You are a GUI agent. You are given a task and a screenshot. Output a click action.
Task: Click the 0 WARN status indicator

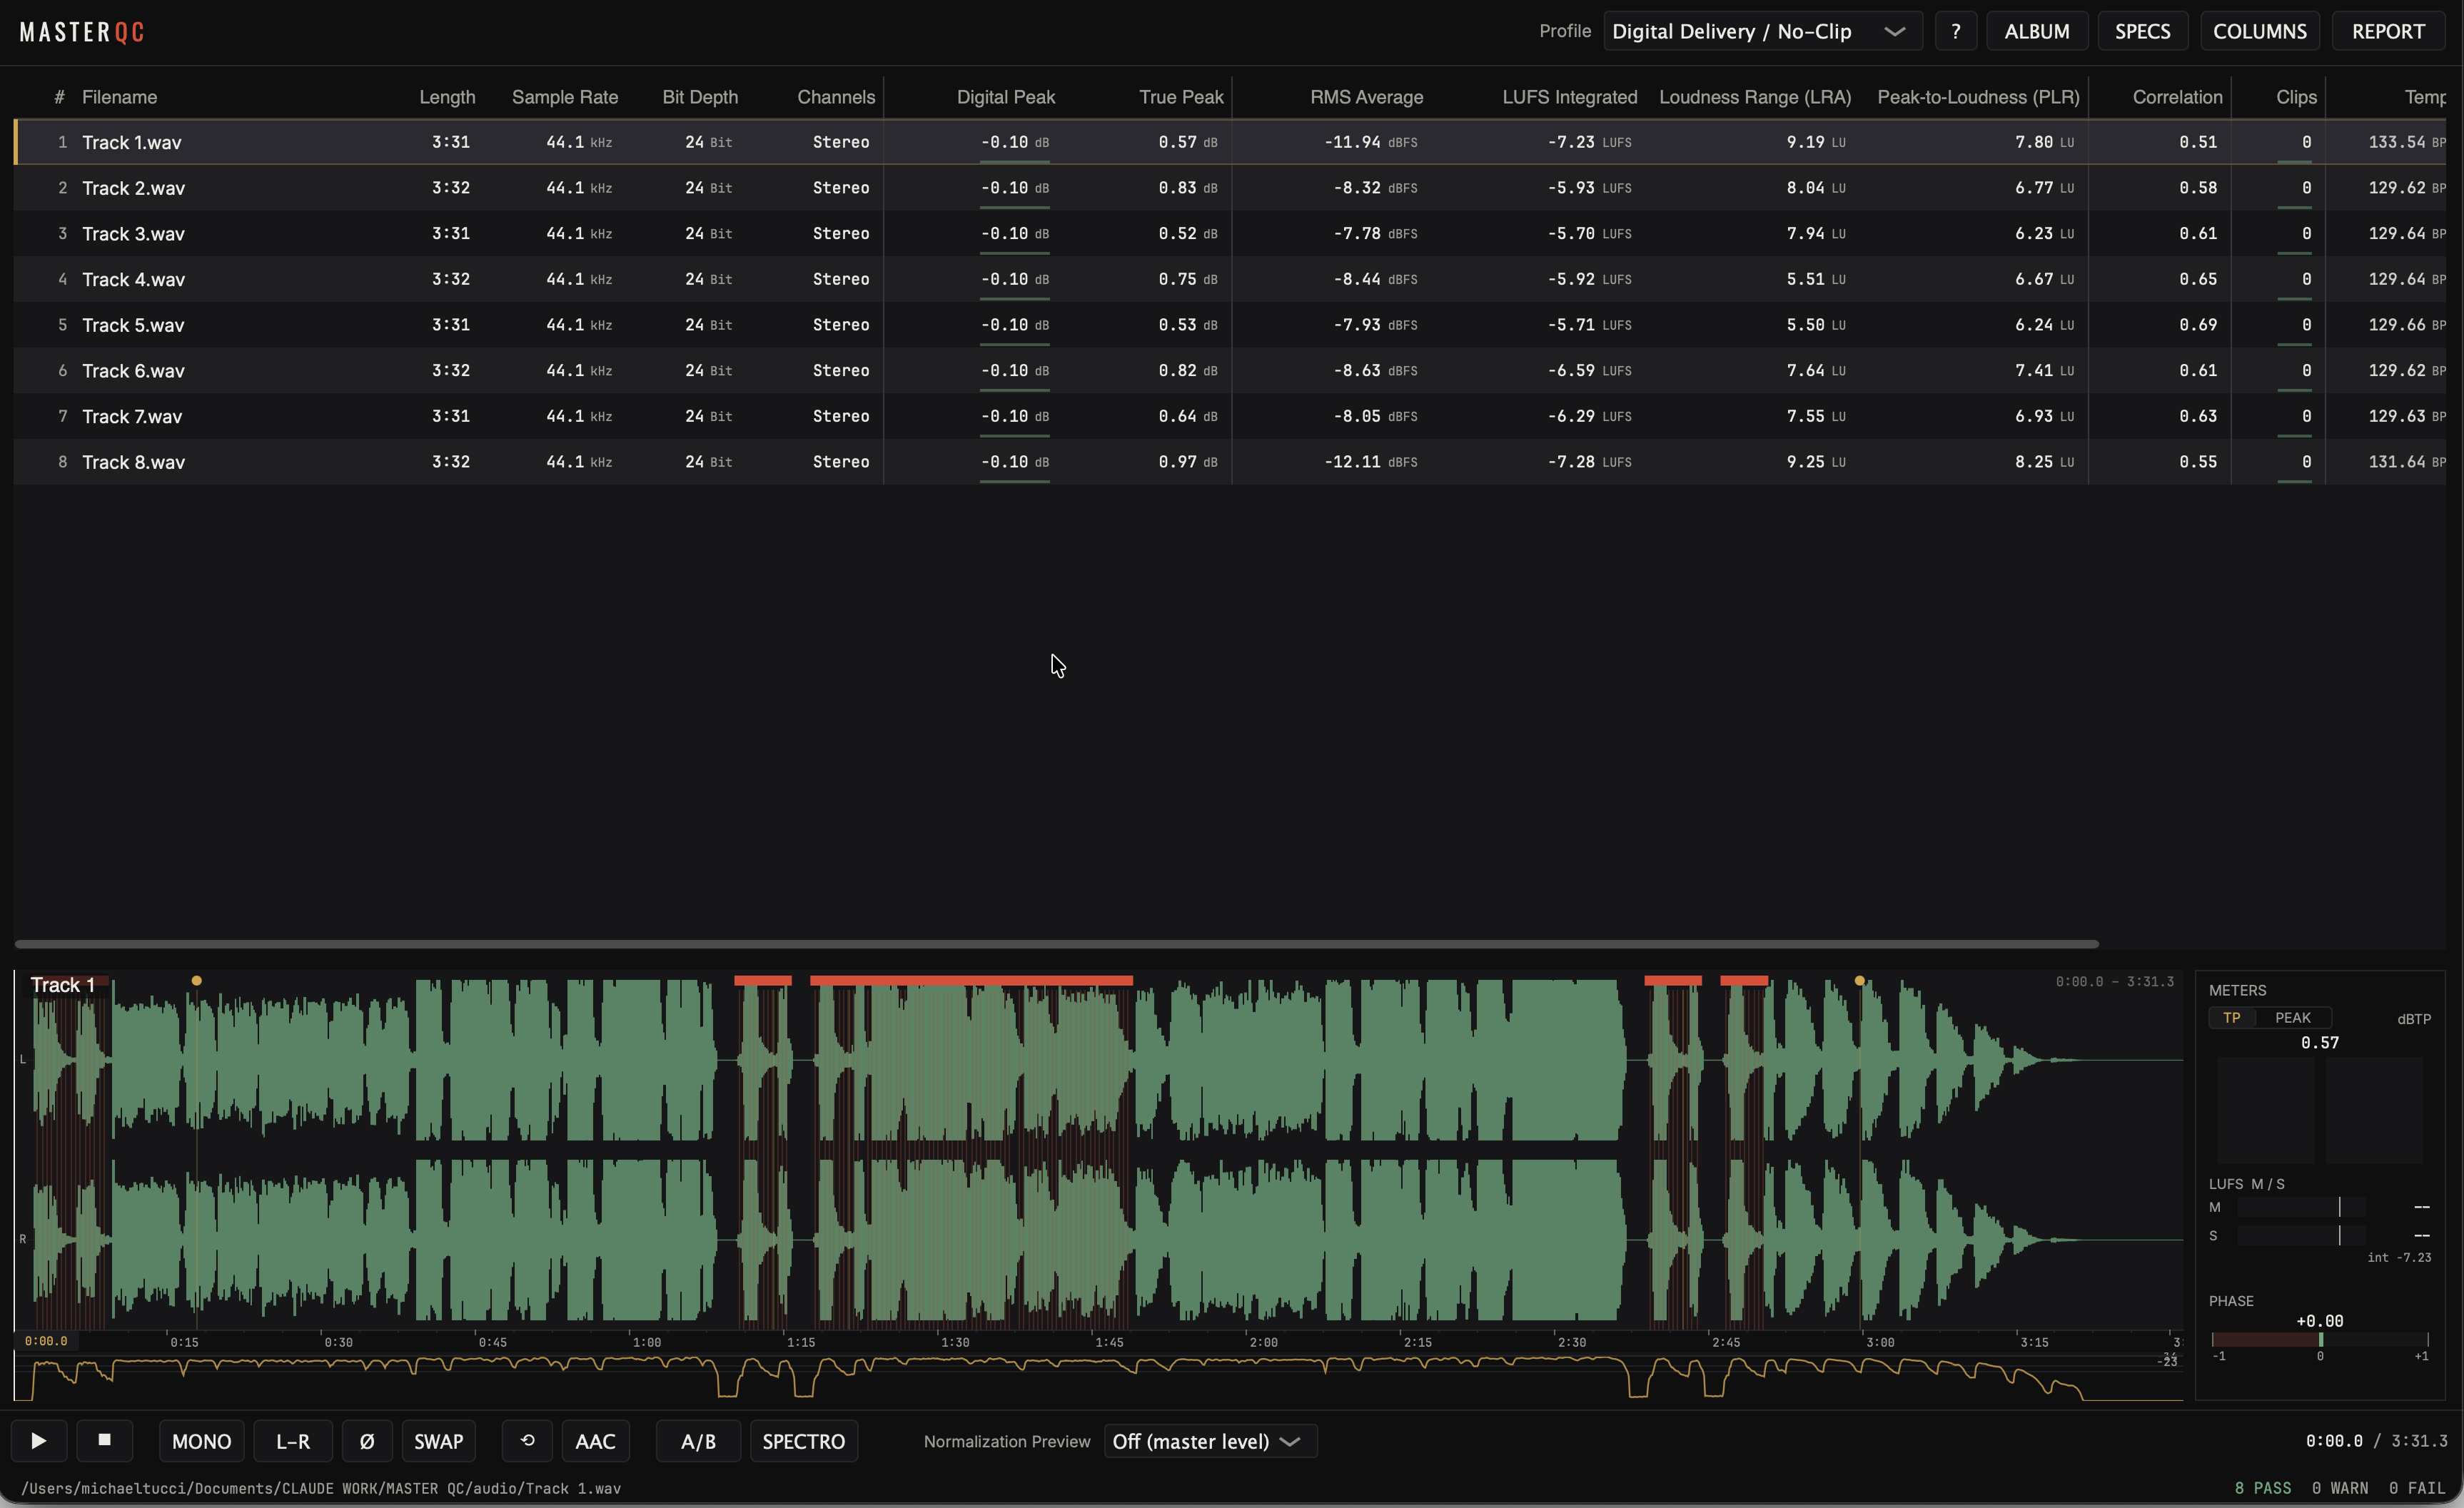tap(2340, 1488)
